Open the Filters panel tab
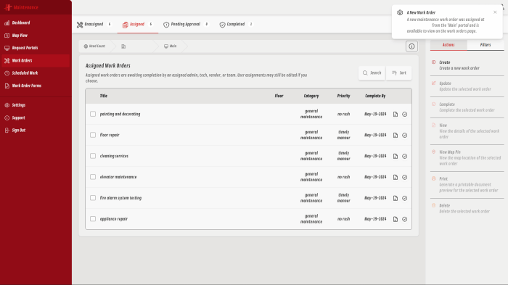Image resolution: width=508 pixels, height=285 pixels. (486, 45)
